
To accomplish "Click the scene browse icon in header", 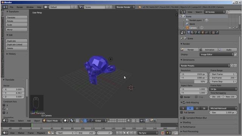I will point(81,7).
